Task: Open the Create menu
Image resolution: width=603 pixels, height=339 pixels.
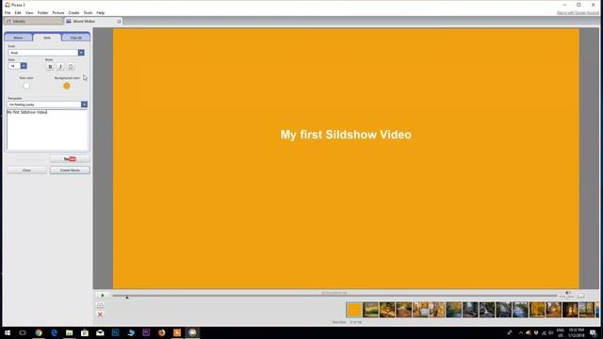Action: [73, 12]
